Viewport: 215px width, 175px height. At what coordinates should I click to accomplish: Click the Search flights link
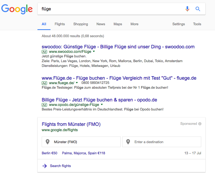60,166
